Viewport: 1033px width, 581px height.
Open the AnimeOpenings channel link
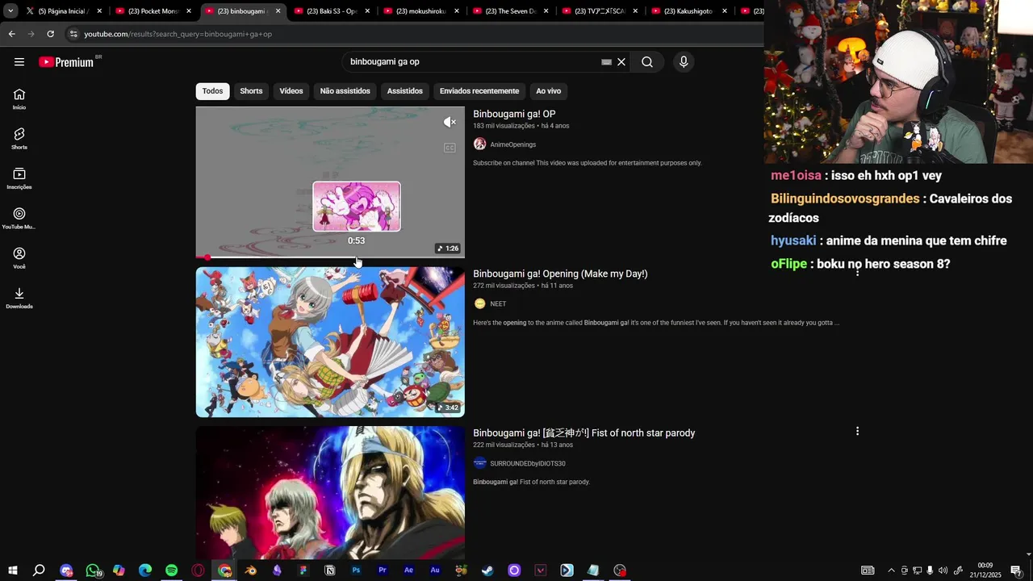click(512, 144)
